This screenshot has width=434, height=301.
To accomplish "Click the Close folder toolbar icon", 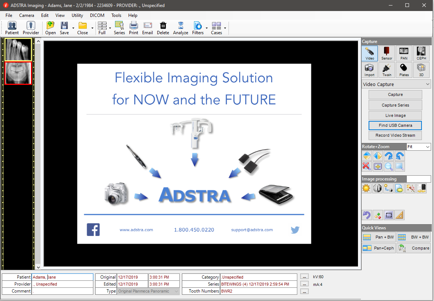I will 82,28.
